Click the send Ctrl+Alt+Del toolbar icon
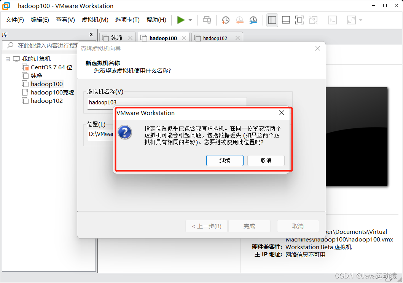Image resolution: width=403 pixels, height=283 pixels. click(207, 20)
